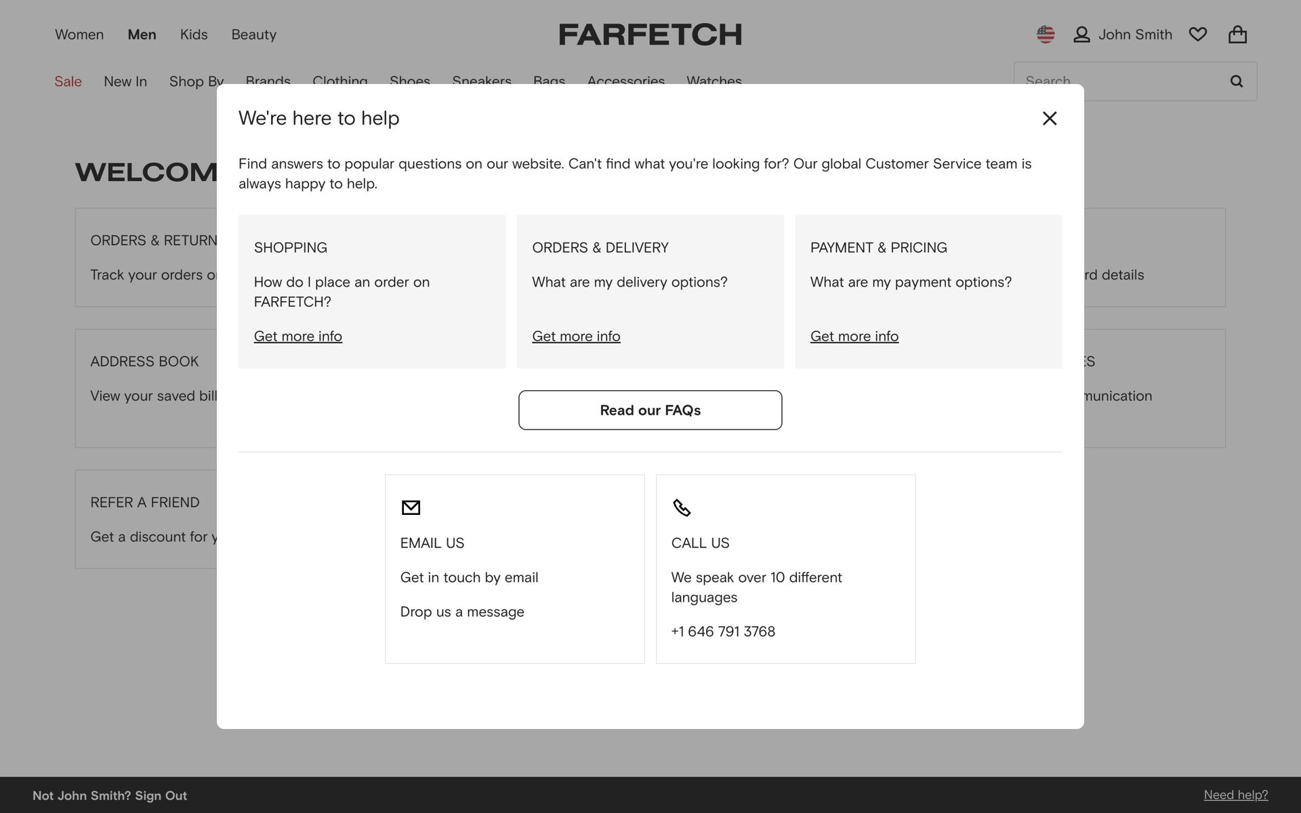
Task: Click Get more info under Payment & Pricing
Action: (854, 336)
